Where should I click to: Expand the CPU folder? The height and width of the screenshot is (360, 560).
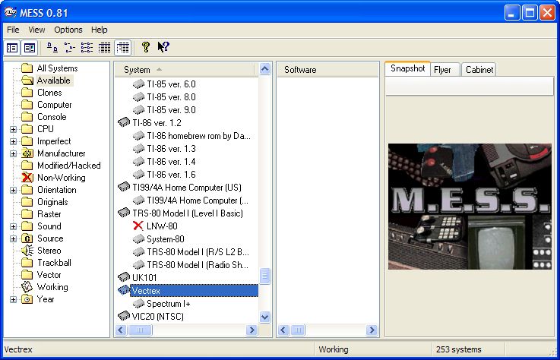13,129
